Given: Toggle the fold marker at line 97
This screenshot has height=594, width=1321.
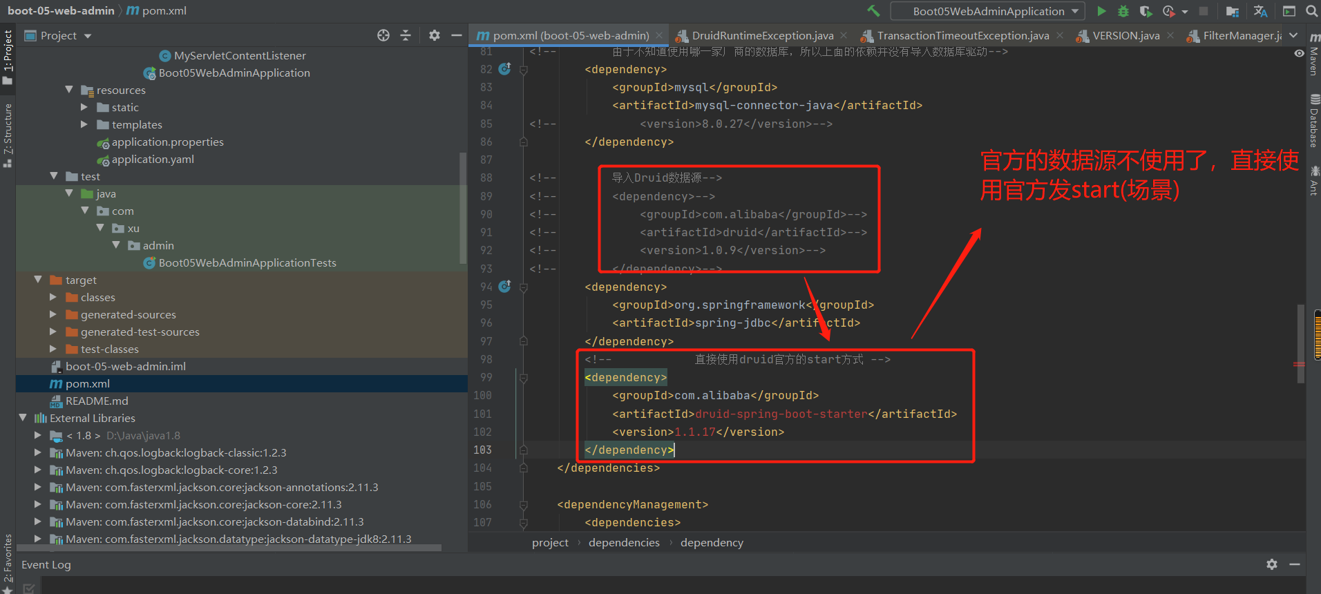Looking at the screenshot, I should coord(523,341).
